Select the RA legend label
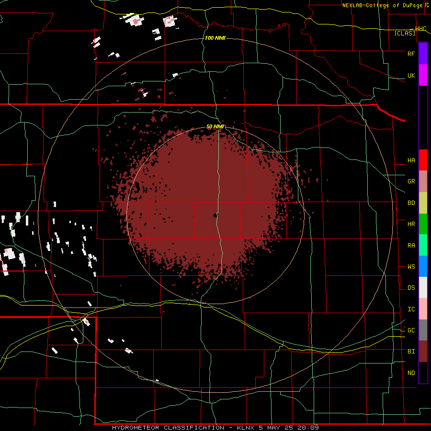 pyautogui.click(x=411, y=246)
